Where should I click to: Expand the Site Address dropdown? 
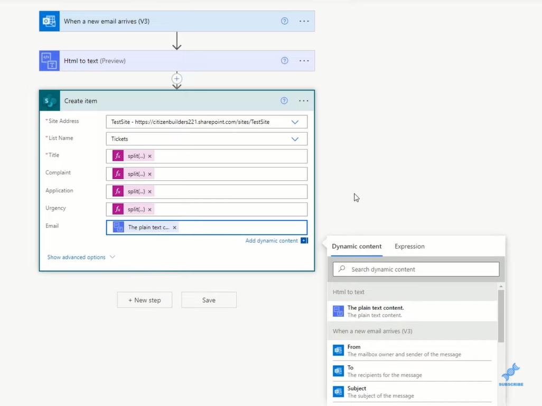pos(295,122)
